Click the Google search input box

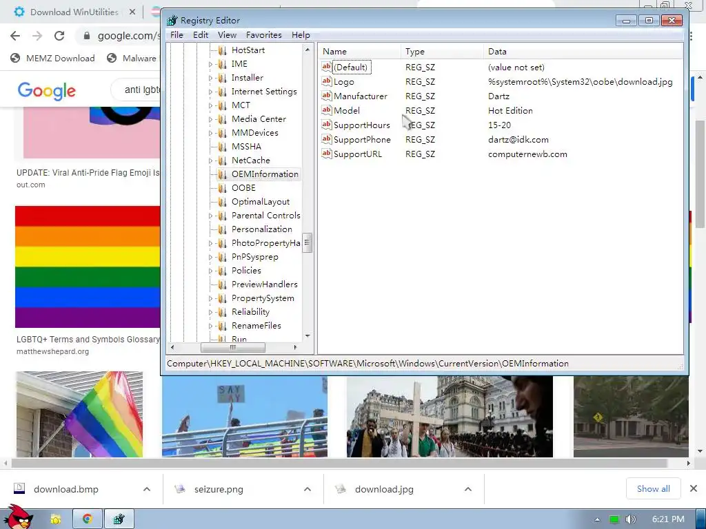tap(137, 90)
